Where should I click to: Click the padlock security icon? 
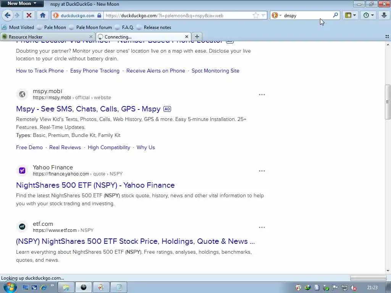click(99, 15)
